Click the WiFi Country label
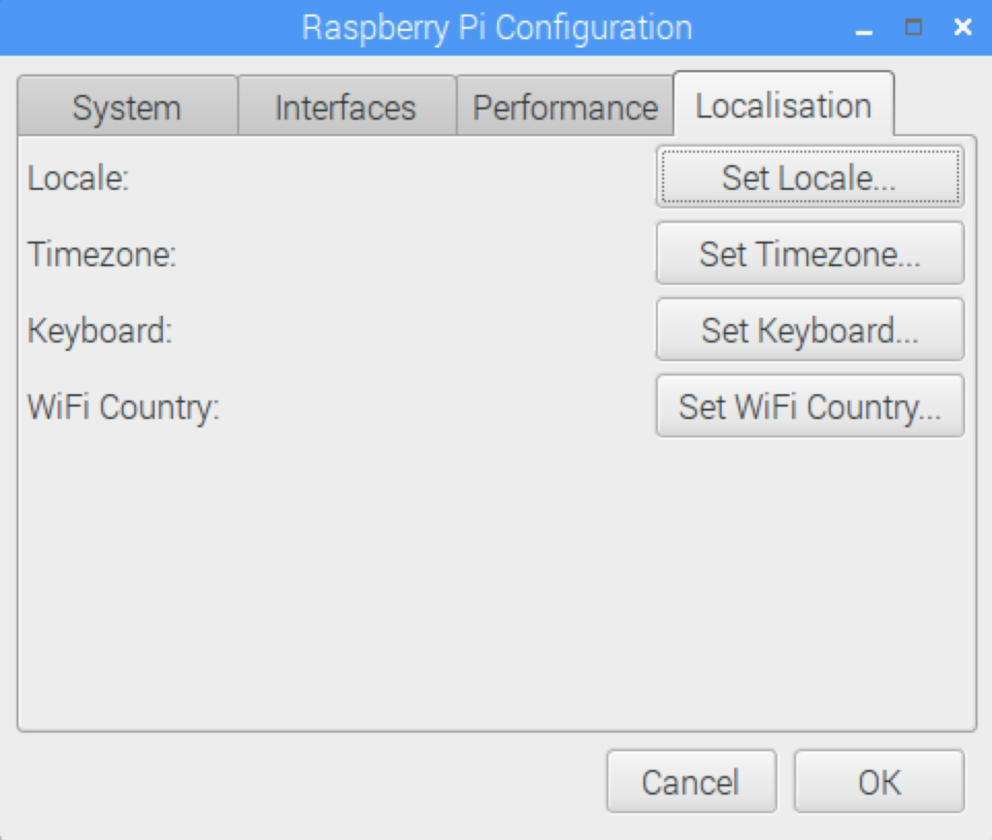The height and width of the screenshot is (840, 992). tap(123, 408)
